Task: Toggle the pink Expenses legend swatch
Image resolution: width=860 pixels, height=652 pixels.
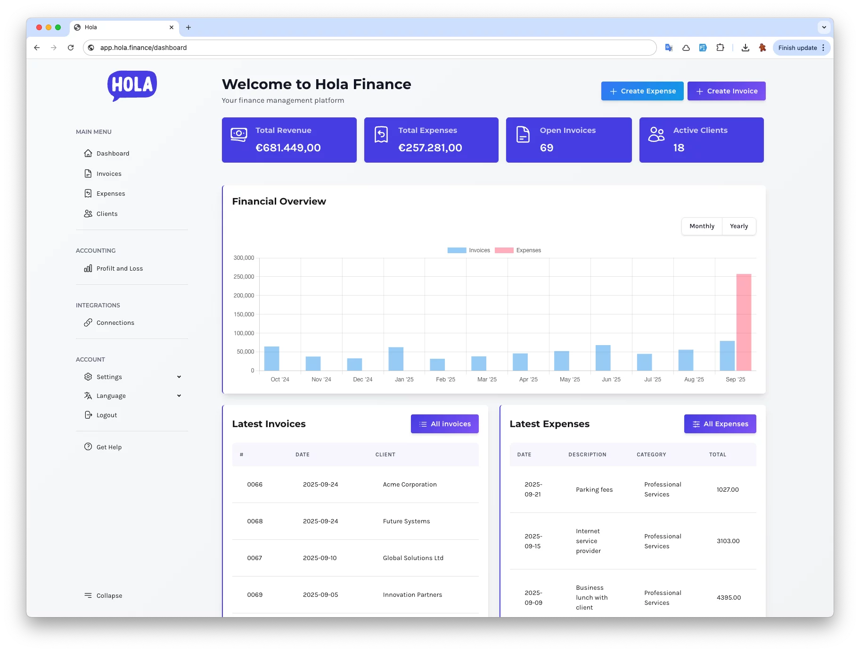Action: pos(504,250)
